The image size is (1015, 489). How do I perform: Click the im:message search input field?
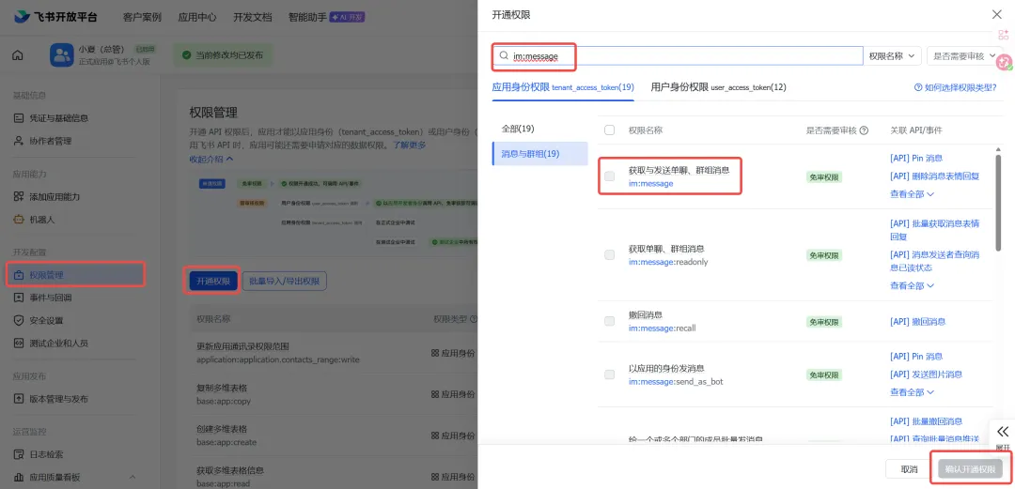[x=678, y=55]
